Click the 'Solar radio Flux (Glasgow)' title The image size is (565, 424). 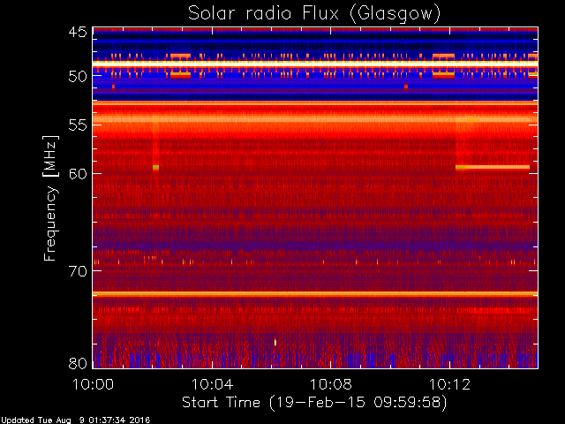pyautogui.click(x=314, y=14)
